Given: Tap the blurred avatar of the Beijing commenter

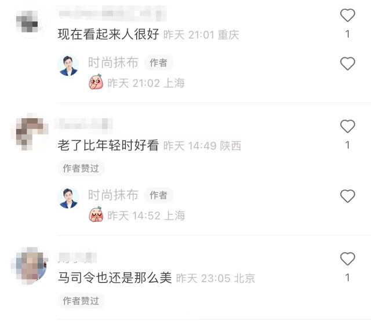Looking at the screenshot, I should [x=30, y=266].
